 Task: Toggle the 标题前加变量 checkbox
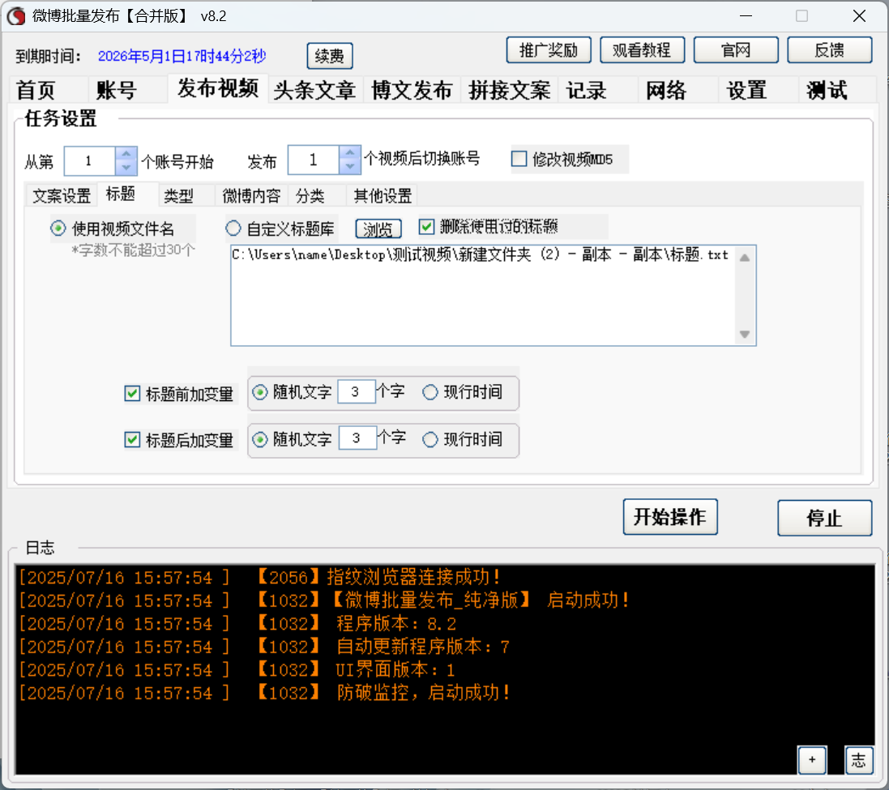pos(132,393)
